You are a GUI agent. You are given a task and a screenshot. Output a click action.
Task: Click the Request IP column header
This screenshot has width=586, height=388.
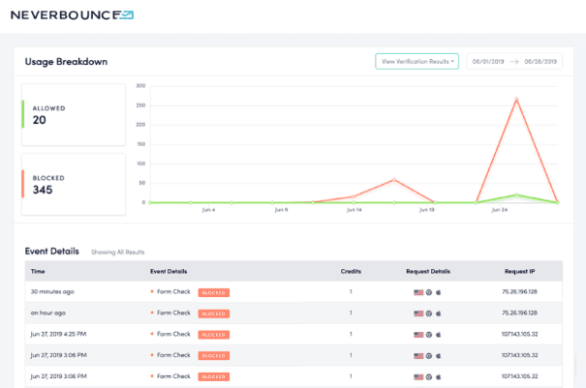point(521,272)
